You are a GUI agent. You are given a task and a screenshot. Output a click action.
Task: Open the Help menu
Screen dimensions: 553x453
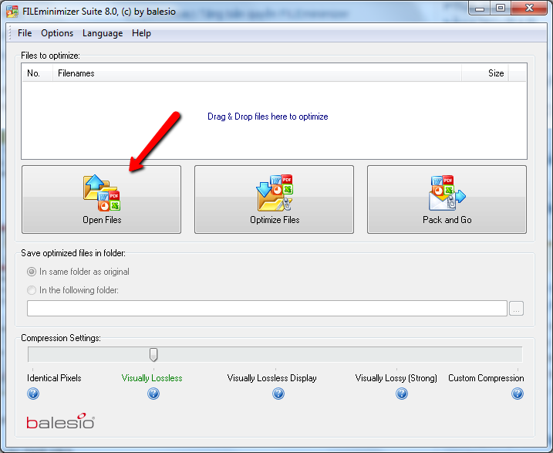[x=141, y=33]
